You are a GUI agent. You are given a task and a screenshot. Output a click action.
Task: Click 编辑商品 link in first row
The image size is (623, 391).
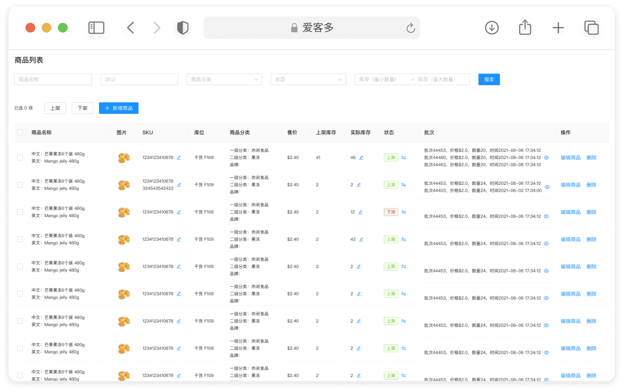coord(570,158)
